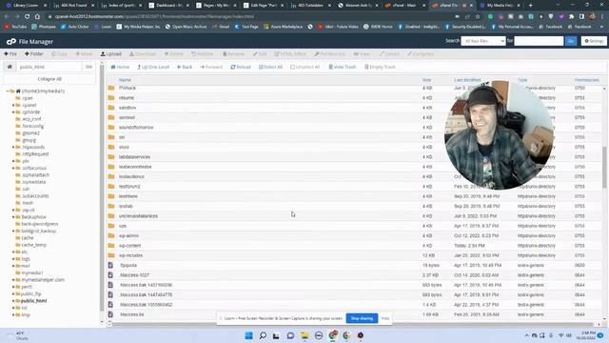Viewport: 609px width, 343px height.
Task: Click the Stop sharing button in Loom bar
Action: [x=362, y=318]
